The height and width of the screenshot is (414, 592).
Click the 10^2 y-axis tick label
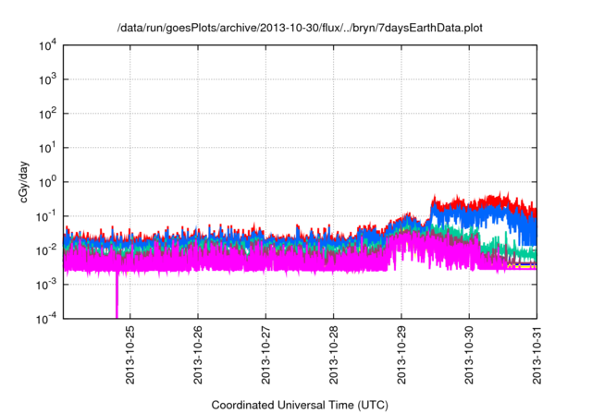coord(47,114)
